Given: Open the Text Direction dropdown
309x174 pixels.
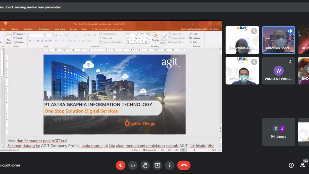Looking at the screenshot, I should [108, 34].
